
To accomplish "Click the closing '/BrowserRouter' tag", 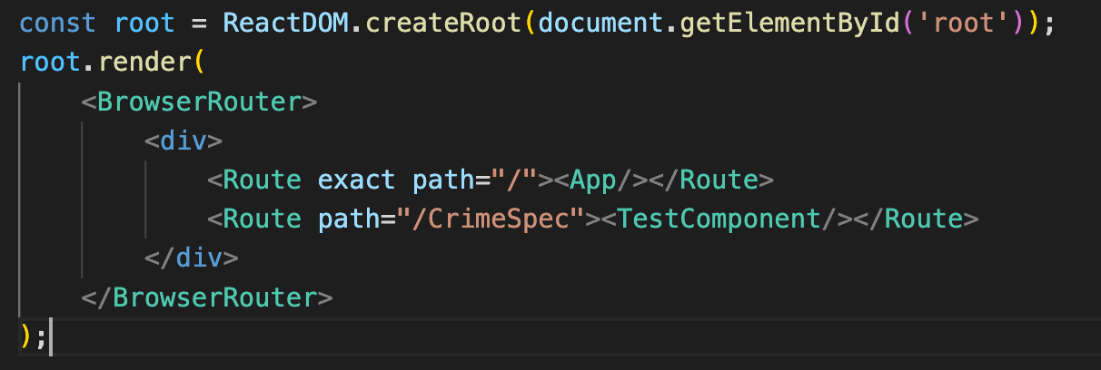I will 206,297.
